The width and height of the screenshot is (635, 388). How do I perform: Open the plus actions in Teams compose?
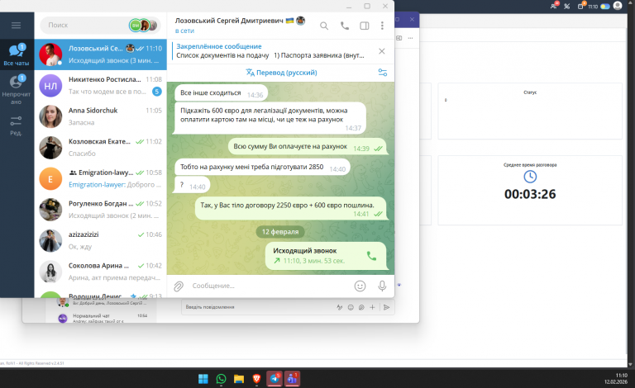(x=372, y=308)
